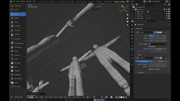Remove the Mirror modifier with X
The width and height of the screenshot is (180, 101).
[166, 33]
